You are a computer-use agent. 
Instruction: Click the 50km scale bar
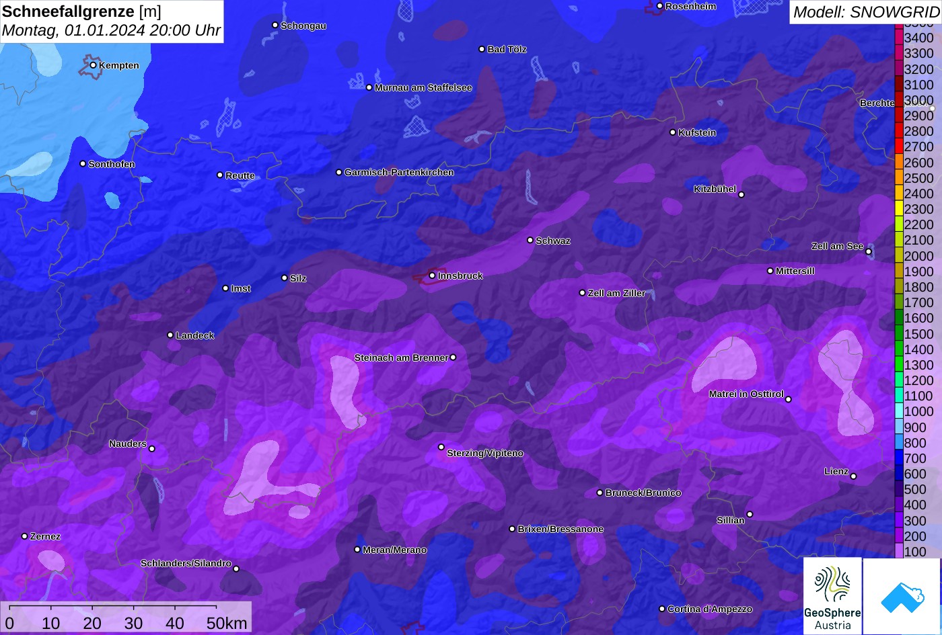coord(113,606)
